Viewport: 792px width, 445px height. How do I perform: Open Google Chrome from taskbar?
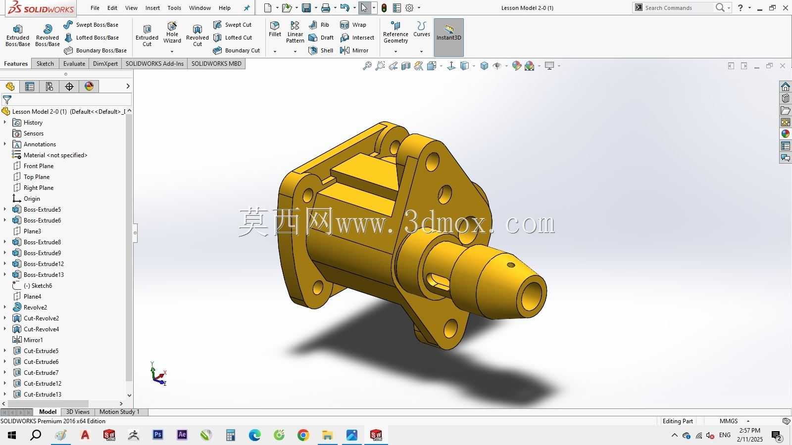tap(303, 435)
